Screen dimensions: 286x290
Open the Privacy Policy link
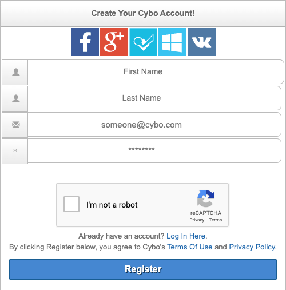click(x=252, y=247)
